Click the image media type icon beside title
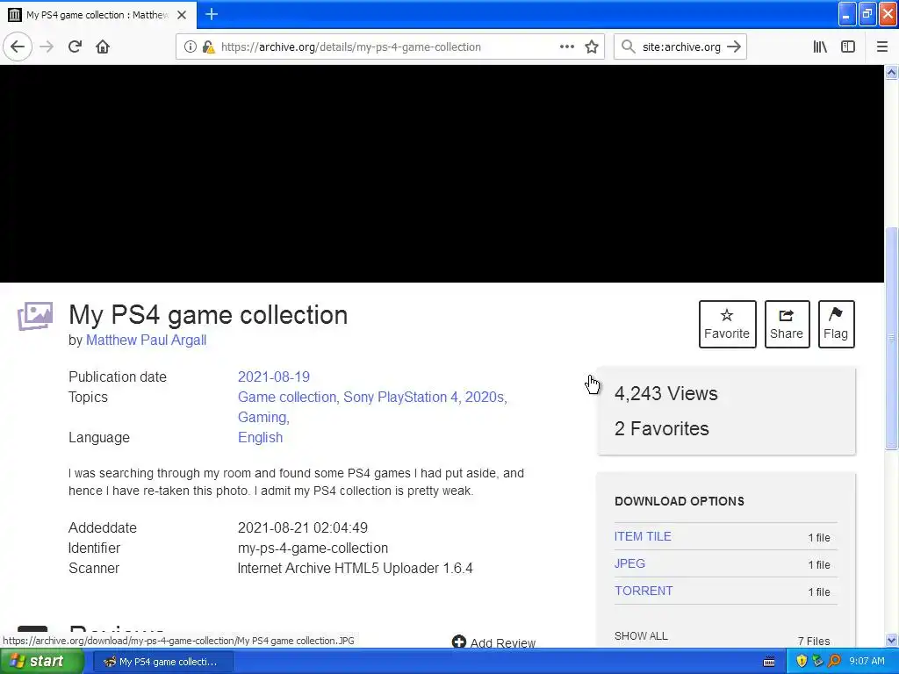Screen dimensions: 899x674 (x=35, y=316)
